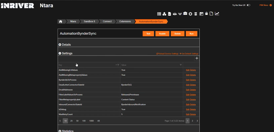Click the Value column filter icon

[181, 65]
